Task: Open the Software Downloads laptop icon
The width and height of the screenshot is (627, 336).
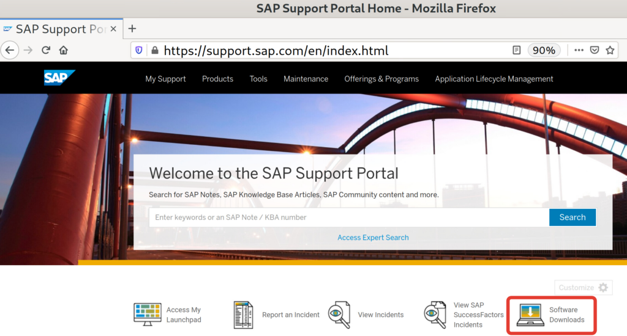Action: click(530, 315)
